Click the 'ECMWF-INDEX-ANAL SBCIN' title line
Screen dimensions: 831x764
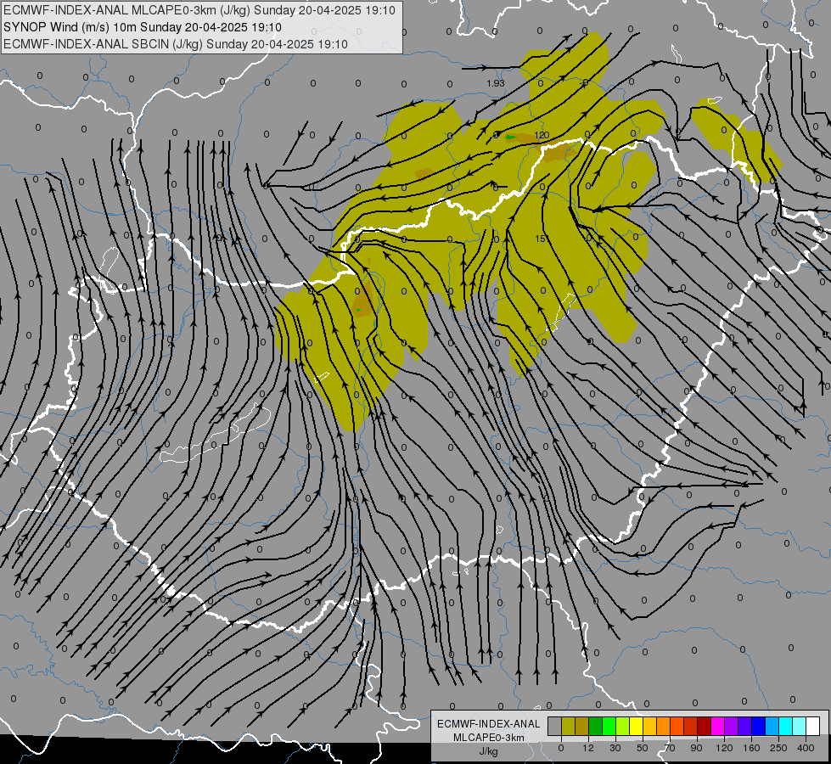click(176, 44)
